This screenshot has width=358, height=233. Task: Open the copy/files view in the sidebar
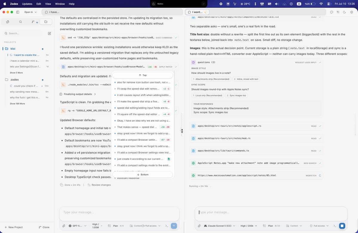pos(7,22)
